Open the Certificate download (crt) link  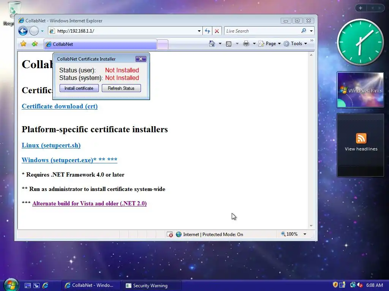60,106
